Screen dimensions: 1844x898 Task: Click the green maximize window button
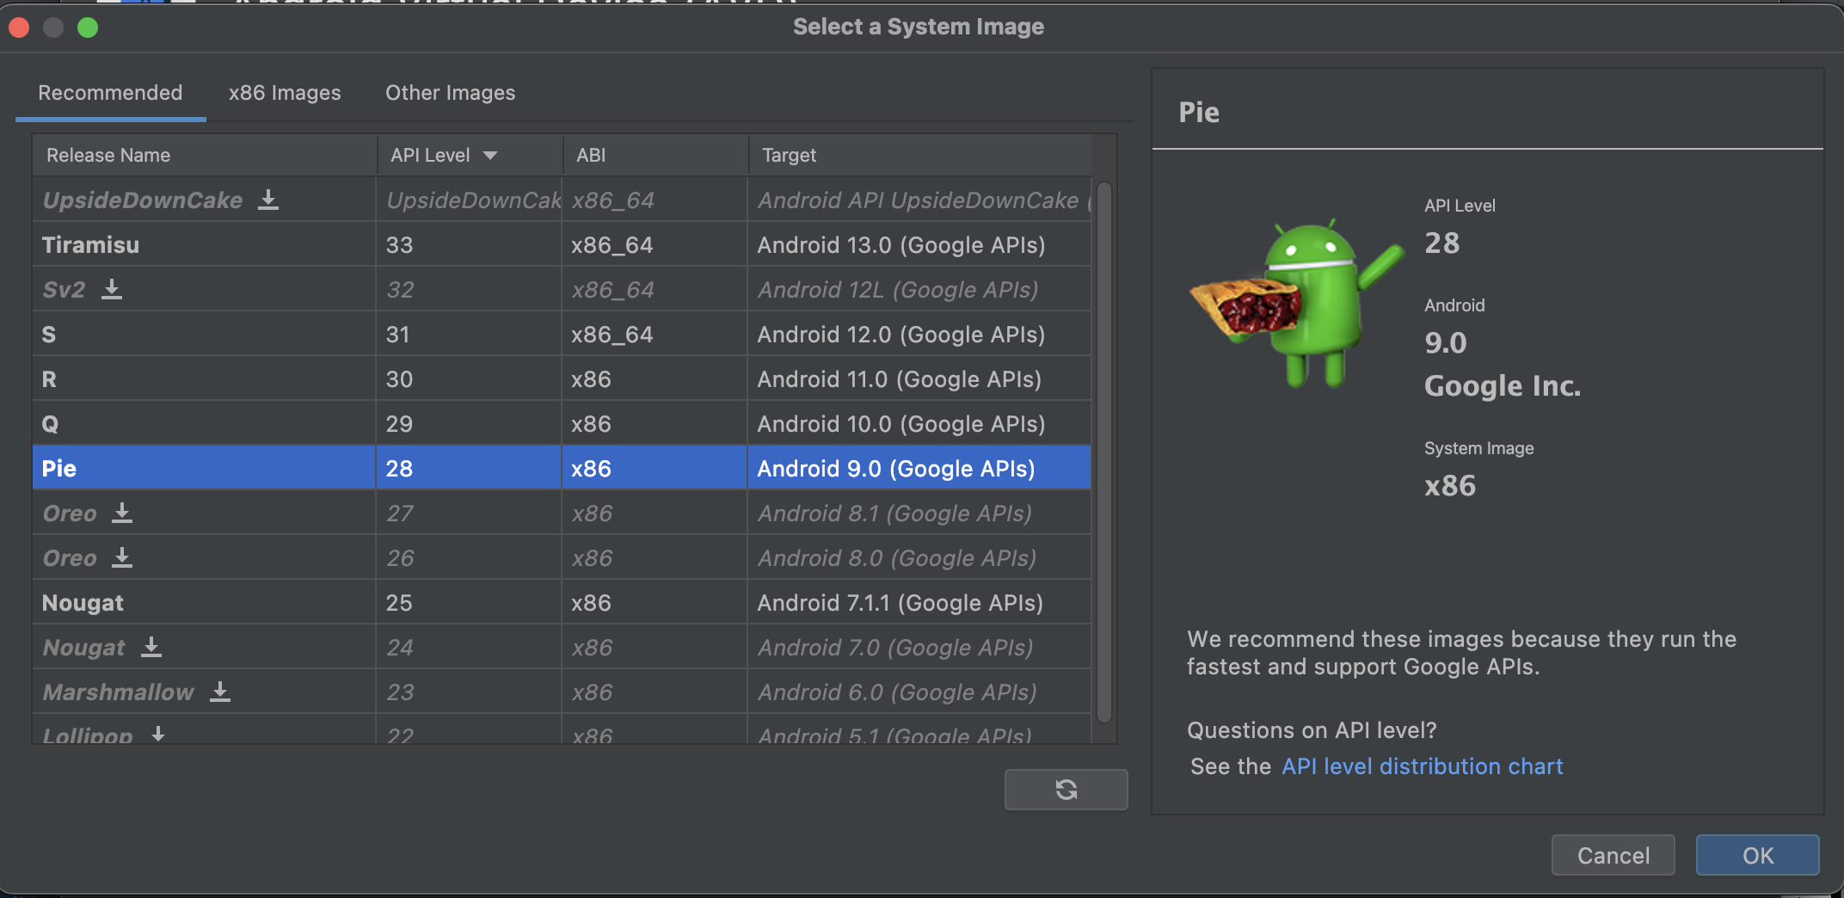click(x=88, y=28)
